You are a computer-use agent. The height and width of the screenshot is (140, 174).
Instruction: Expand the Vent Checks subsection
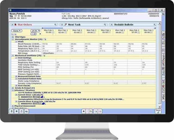point(16,86)
